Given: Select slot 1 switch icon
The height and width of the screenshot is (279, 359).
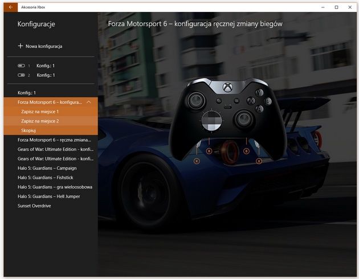Looking at the screenshot, I should (21, 65).
